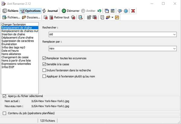This screenshot has width=181, height=124.
Task: Choose 'Insertion de chaîne' in list
Action: [20, 34]
